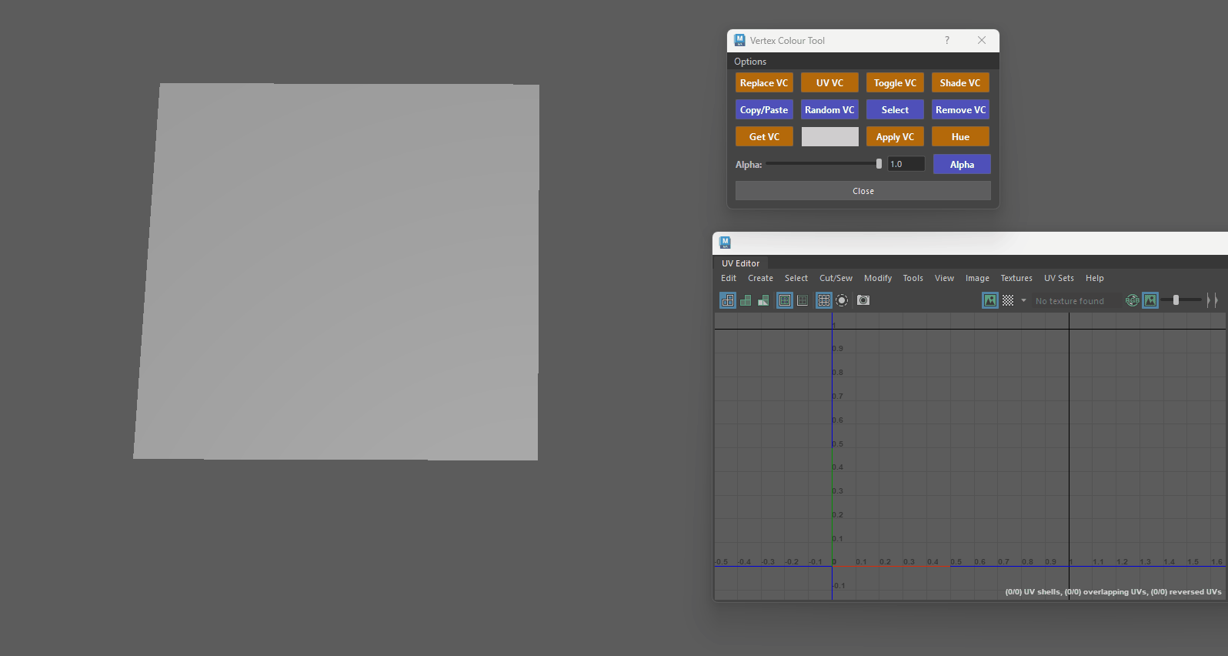Click the Options label in Vertex Colour Tool

pos(750,62)
